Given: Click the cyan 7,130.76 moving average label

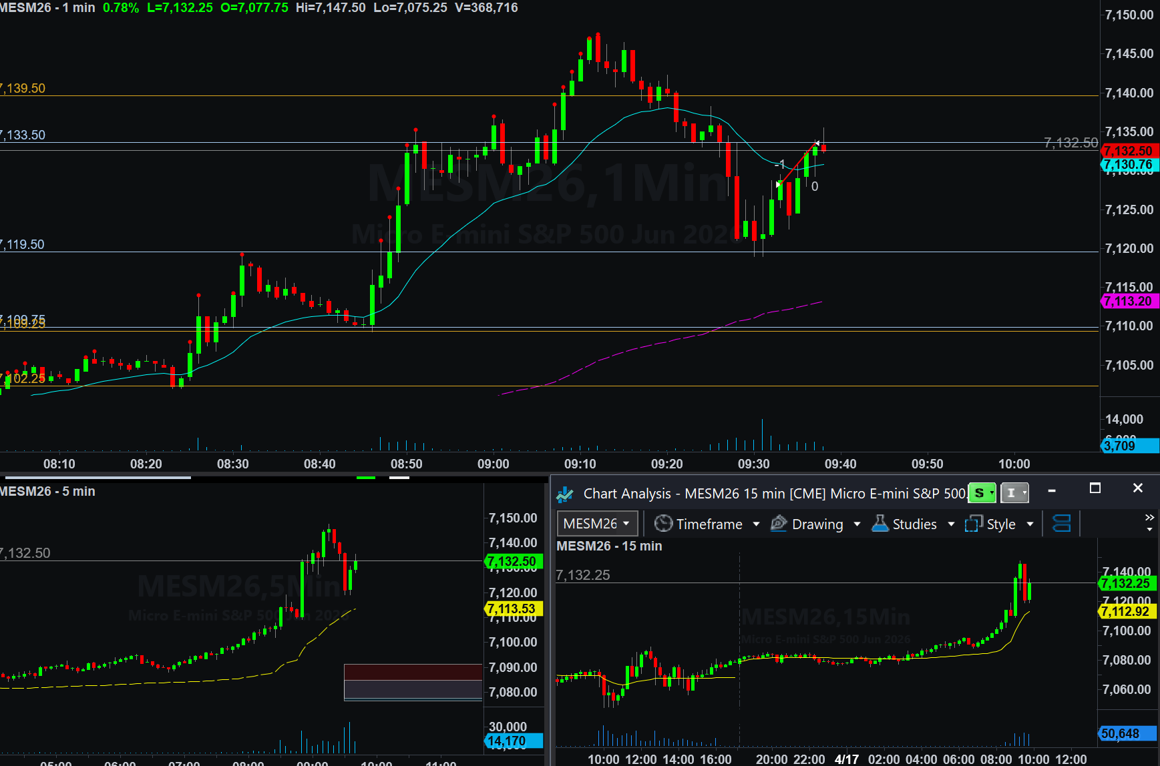Looking at the screenshot, I should tap(1129, 165).
